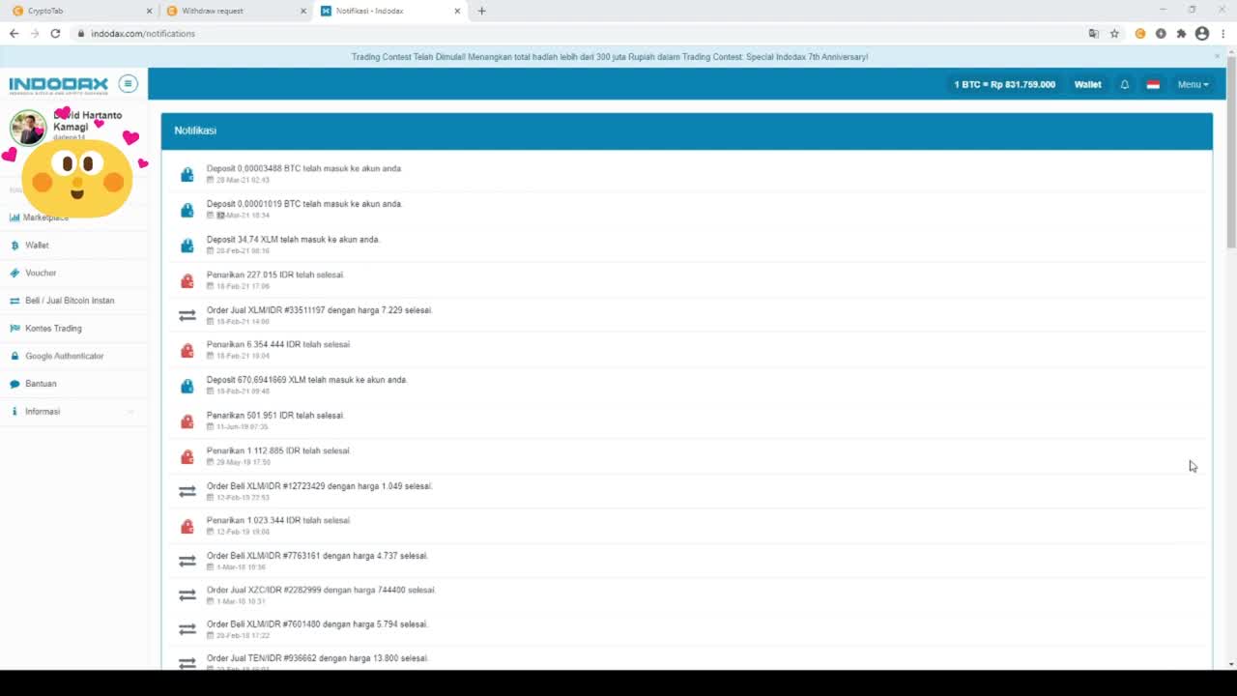Screen dimensions: 1237x696
Task: Switch to the Withdraw request browser tab
Action: pyautogui.click(x=235, y=11)
